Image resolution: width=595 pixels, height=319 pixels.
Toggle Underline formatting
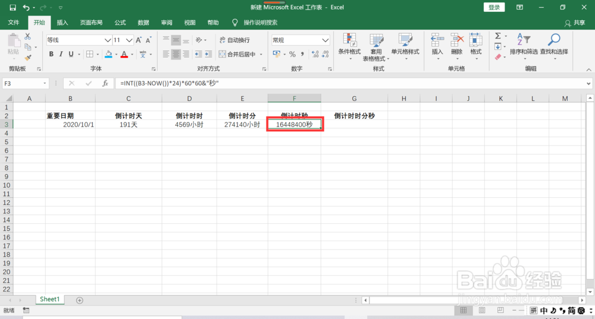click(71, 54)
